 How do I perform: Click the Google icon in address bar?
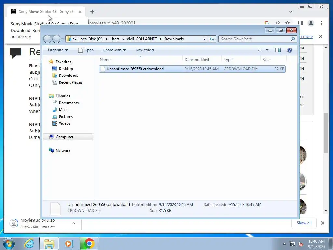(267, 23)
